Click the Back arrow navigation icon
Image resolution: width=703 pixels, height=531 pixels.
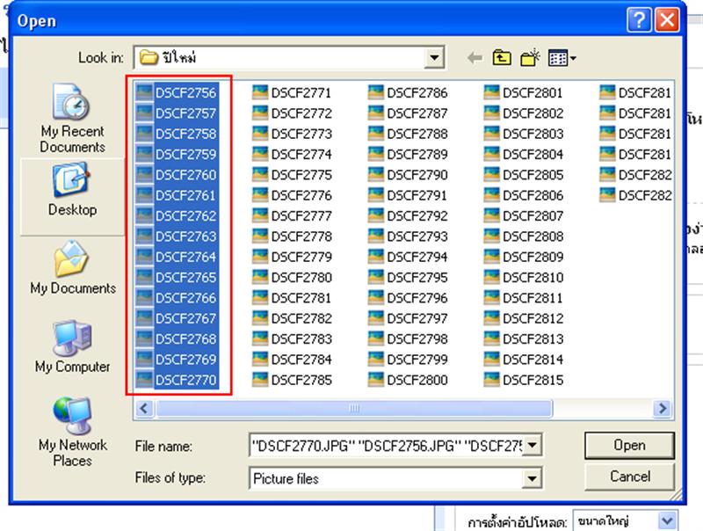(x=475, y=58)
